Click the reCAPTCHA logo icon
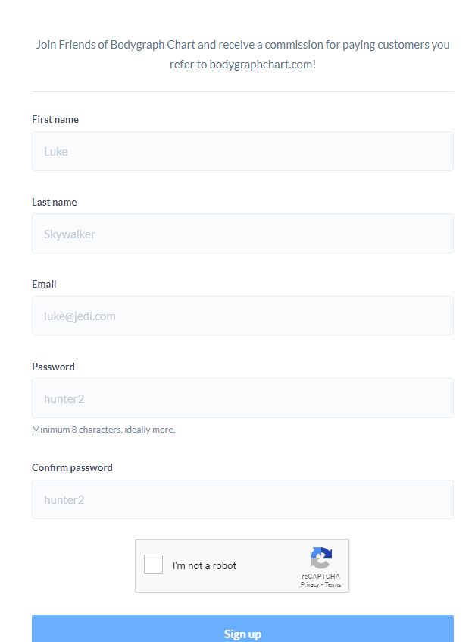 (x=321, y=558)
